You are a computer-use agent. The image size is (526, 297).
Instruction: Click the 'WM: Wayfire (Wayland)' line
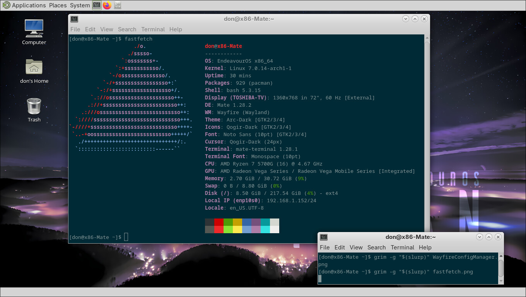point(237,113)
